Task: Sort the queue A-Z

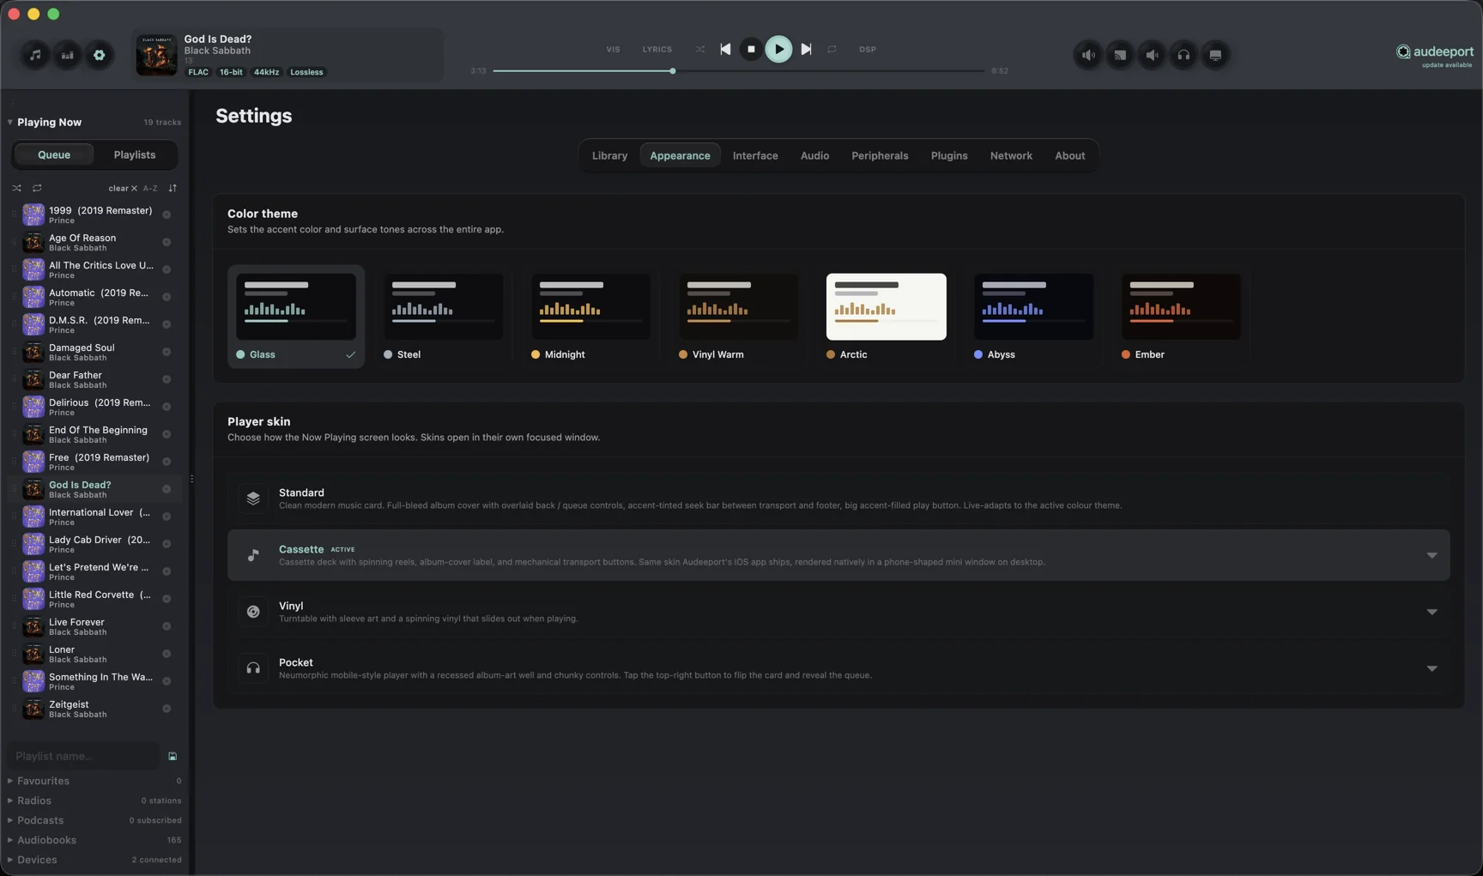Action: (x=150, y=188)
